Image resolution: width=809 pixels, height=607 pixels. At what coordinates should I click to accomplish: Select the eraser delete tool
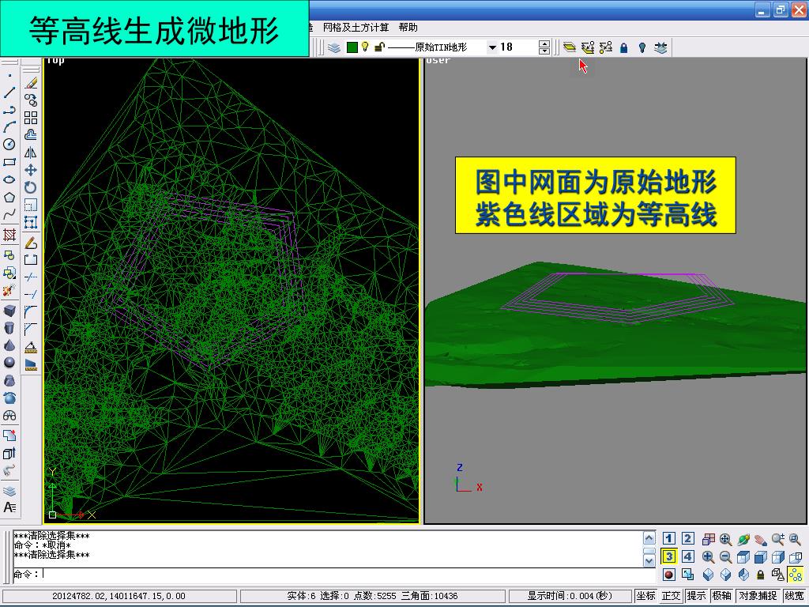click(x=31, y=82)
